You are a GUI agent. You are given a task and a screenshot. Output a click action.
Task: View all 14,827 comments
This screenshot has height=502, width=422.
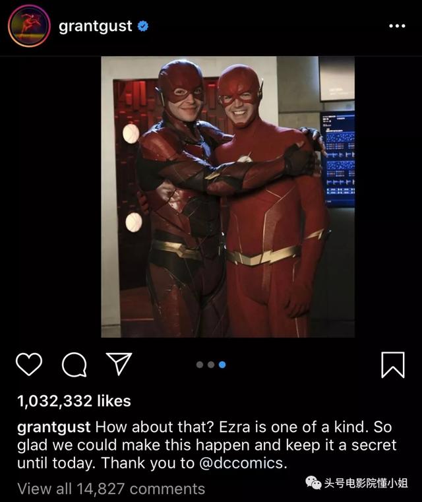click(x=111, y=489)
